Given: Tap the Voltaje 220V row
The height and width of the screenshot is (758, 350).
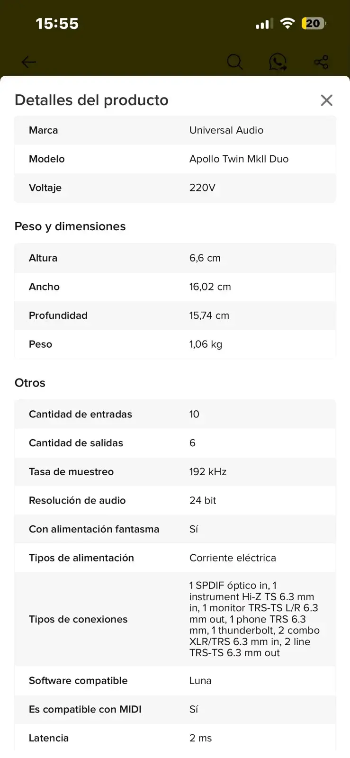Looking at the screenshot, I should 175,188.
